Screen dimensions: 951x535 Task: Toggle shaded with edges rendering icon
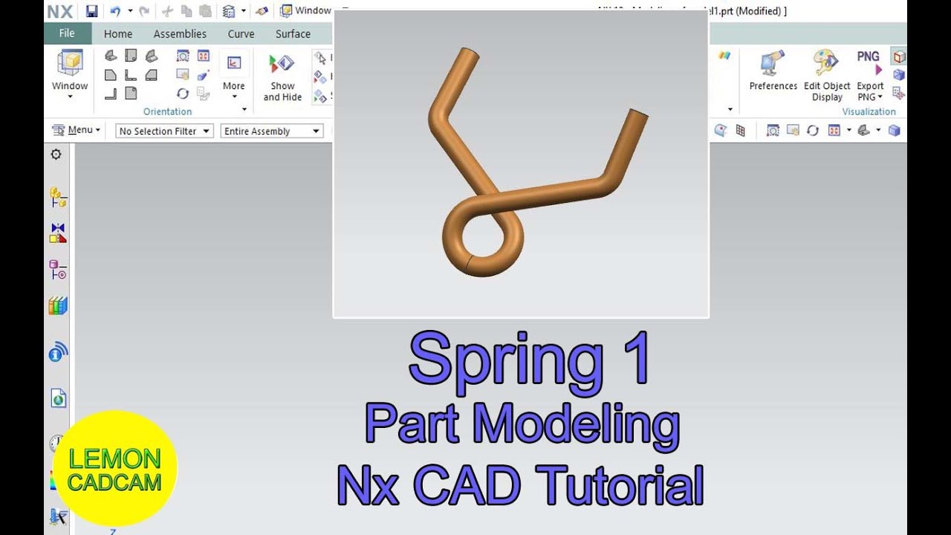(895, 131)
